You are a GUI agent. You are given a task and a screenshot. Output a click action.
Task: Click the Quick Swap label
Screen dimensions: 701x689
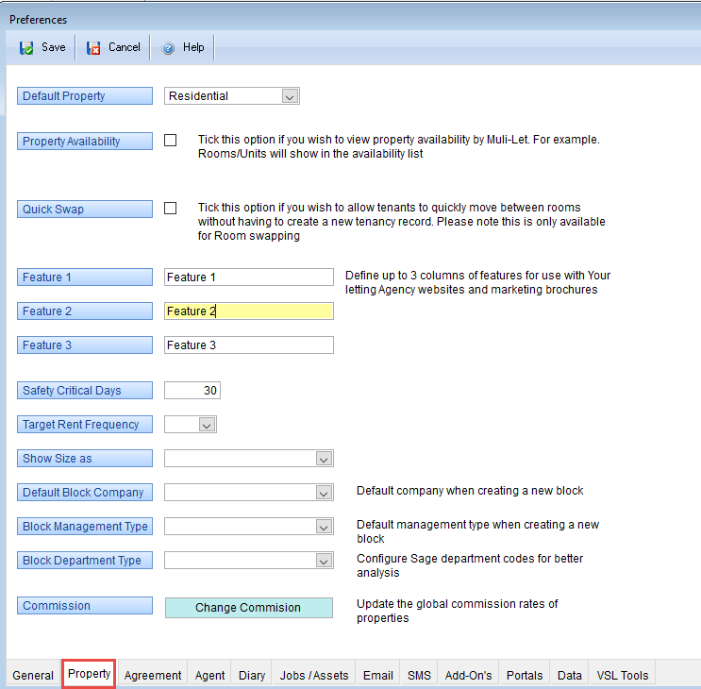pyautogui.click(x=85, y=210)
